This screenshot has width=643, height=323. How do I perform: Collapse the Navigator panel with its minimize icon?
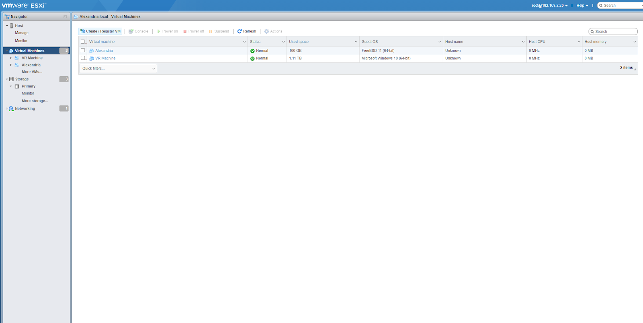pos(65,16)
